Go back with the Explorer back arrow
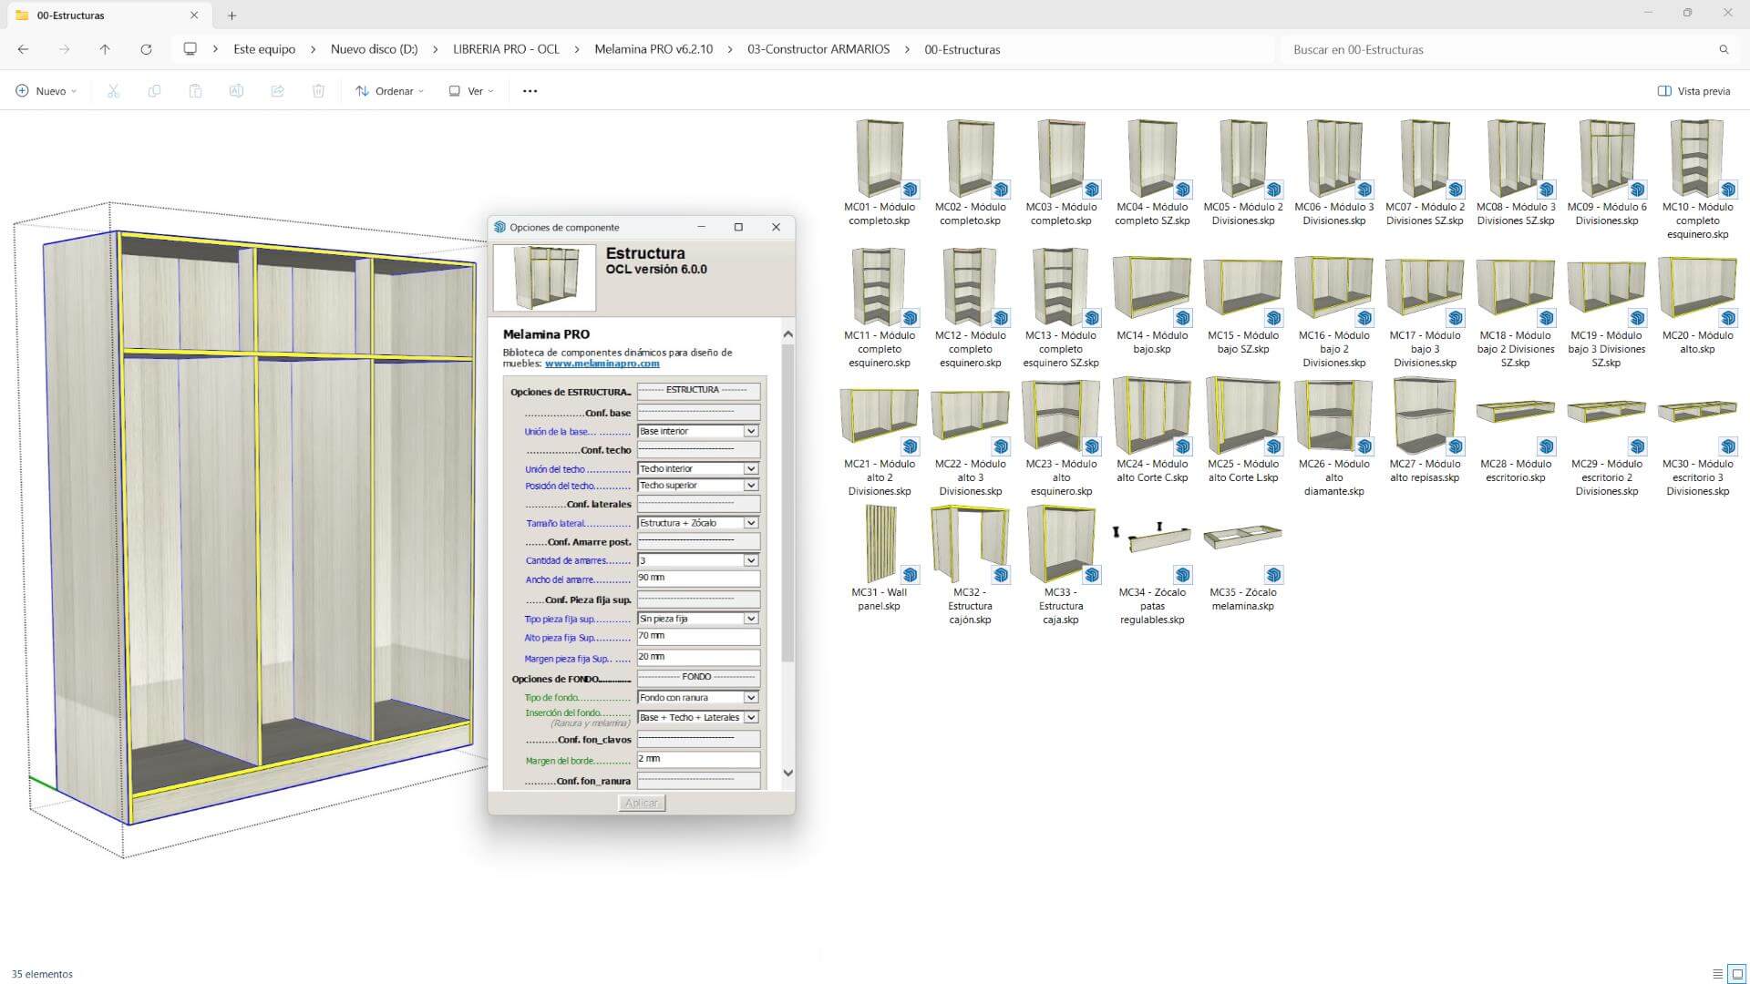 [24, 49]
